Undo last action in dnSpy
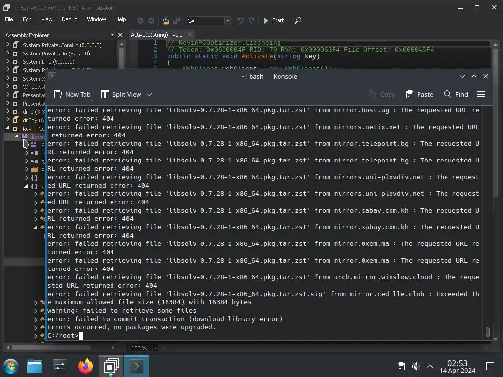503x377 pixels. [x=240, y=21]
